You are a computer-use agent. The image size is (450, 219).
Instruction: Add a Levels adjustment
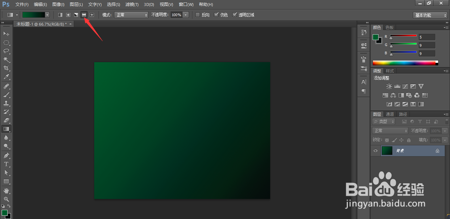[397, 86]
